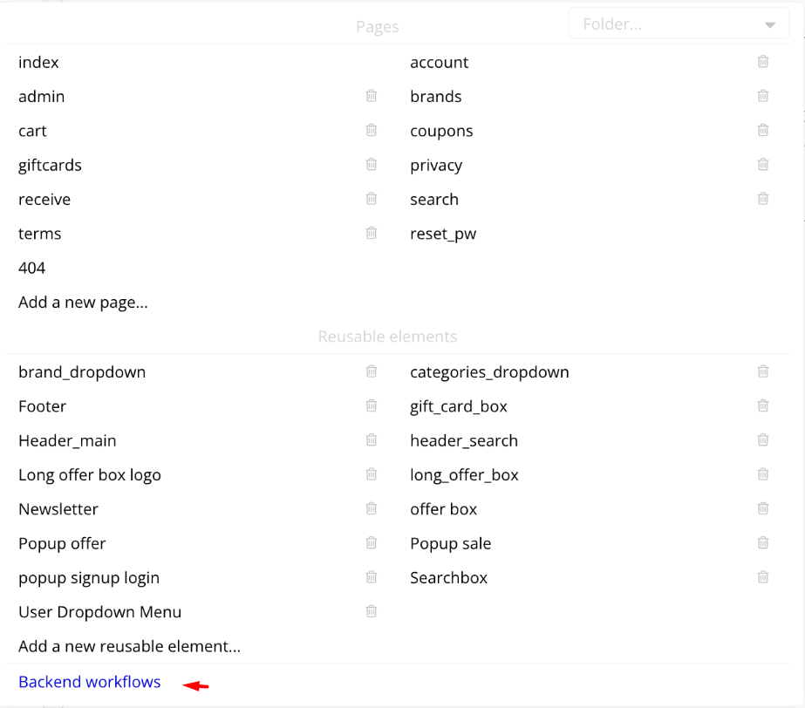The width and height of the screenshot is (805, 708).
Task: Open the reset_pw page
Action: (443, 235)
